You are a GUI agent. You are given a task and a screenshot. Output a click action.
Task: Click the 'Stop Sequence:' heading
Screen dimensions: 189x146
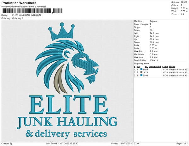(x=141, y=64)
